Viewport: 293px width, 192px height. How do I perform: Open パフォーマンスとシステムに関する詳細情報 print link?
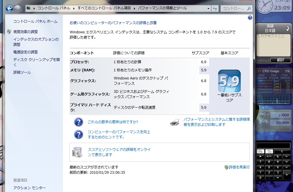pyautogui.click(x=217, y=122)
